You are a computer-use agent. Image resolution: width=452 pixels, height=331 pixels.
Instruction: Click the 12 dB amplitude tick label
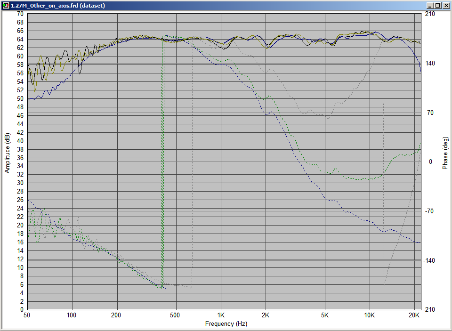coord(20,259)
